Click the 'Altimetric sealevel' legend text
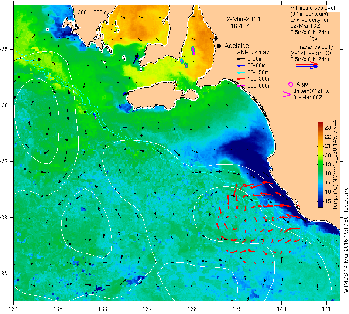Screen dimensions: 349x314 (x=312, y=8)
